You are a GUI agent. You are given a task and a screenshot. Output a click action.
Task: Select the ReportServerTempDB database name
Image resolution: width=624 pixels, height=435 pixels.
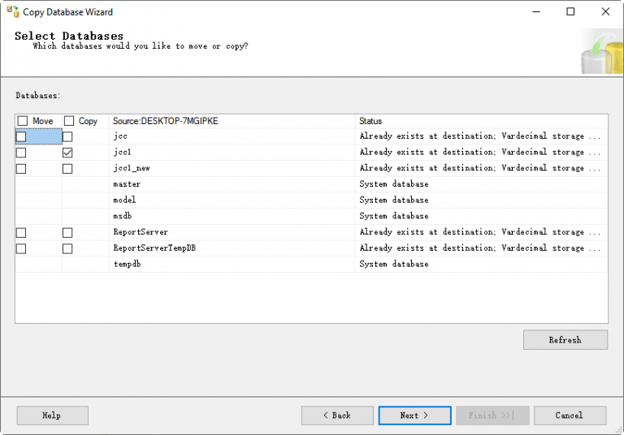(x=154, y=248)
